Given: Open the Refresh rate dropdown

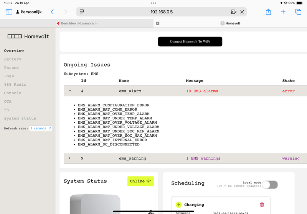Looking at the screenshot, I should point(41,128).
